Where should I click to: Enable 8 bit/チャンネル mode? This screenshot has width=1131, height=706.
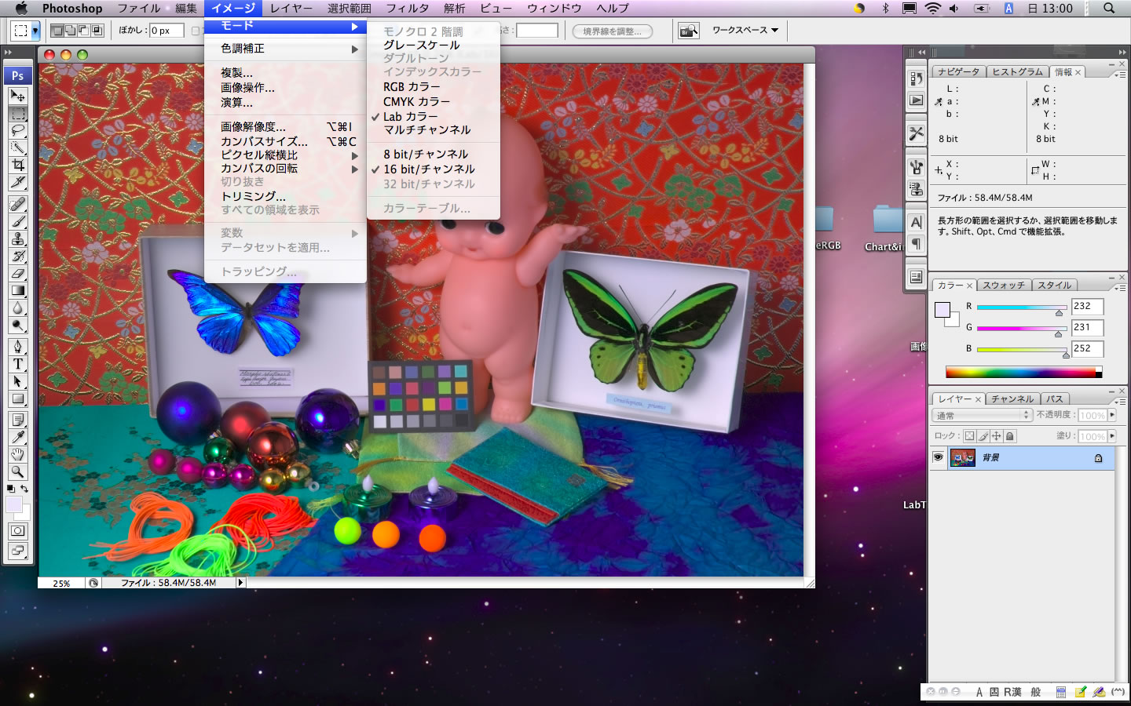click(x=425, y=155)
